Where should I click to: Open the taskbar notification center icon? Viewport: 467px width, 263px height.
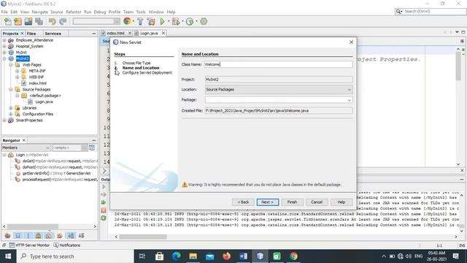pyautogui.click(x=455, y=256)
